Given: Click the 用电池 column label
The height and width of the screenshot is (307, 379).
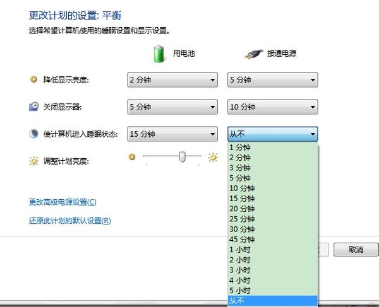Looking at the screenshot, I should [184, 54].
